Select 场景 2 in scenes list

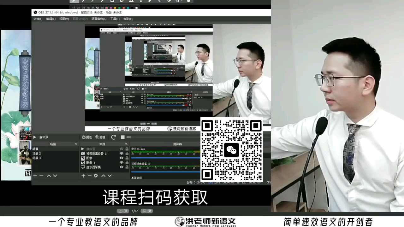(55, 153)
